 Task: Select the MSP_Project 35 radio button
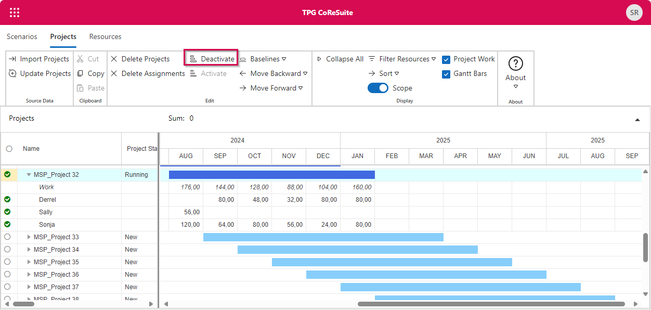pyautogui.click(x=7, y=262)
